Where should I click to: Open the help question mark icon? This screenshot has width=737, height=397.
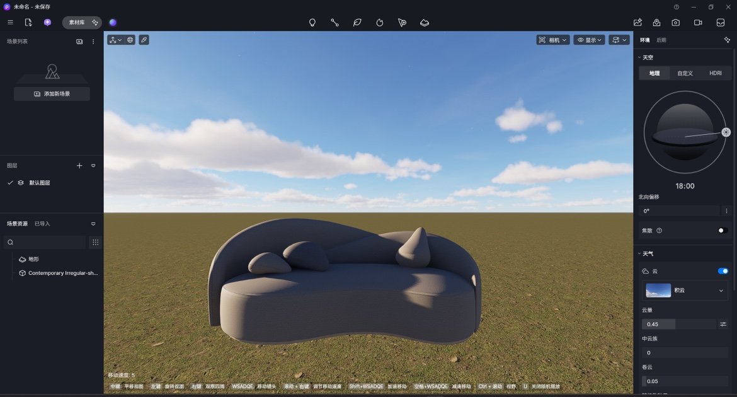pyautogui.click(x=677, y=7)
